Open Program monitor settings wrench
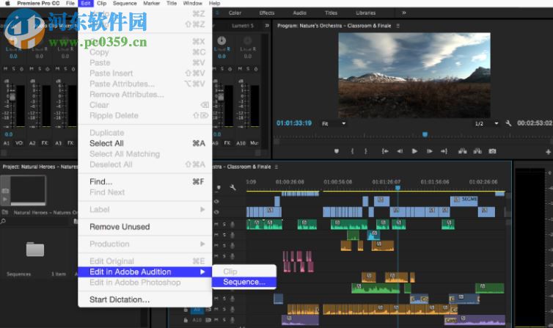553x328 pixels. pos(508,123)
